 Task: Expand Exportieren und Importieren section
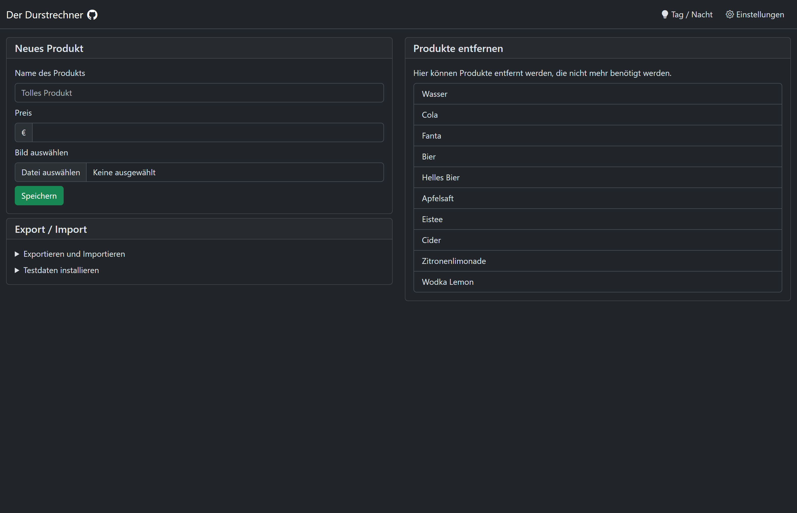(x=74, y=254)
